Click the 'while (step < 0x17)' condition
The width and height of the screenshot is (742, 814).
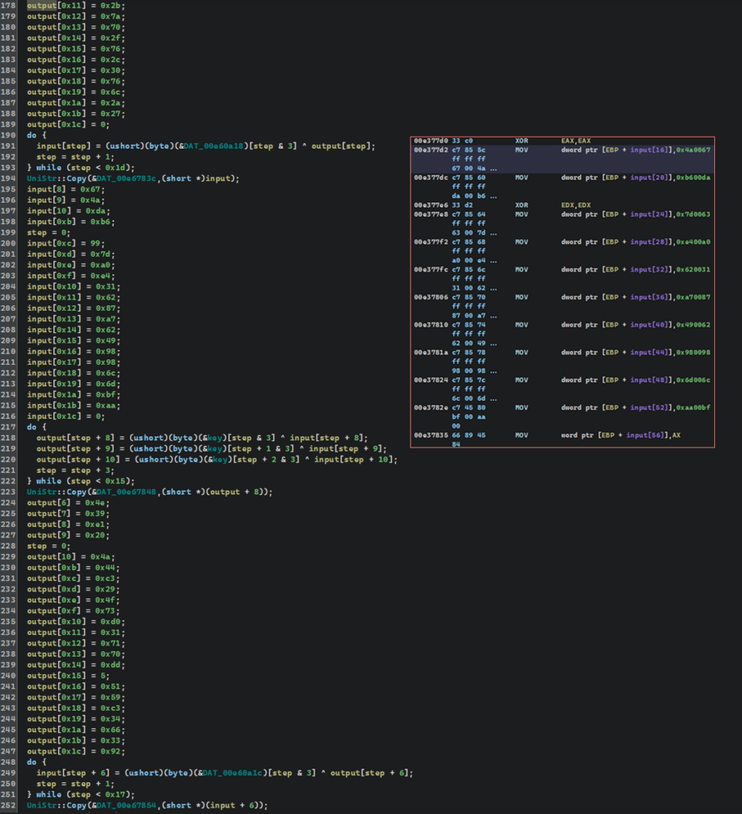pyautogui.click(x=83, y=794)
